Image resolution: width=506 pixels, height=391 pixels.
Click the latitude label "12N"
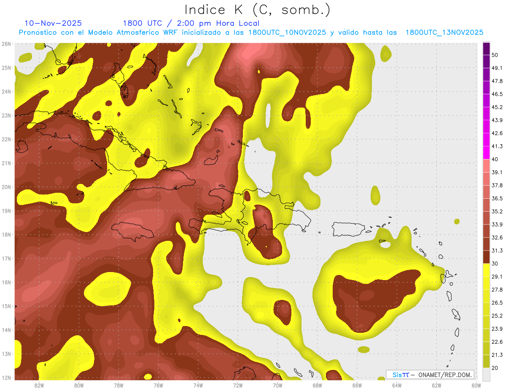click(x=6, y=378)
